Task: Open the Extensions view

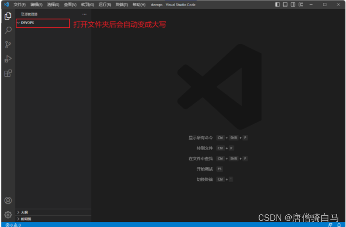Action: 8,73
